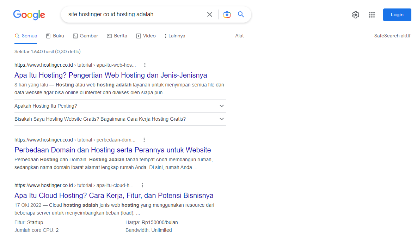
Task: Open three-dot menu for Cloud Hosting result
Action: [x=142, y=185]
